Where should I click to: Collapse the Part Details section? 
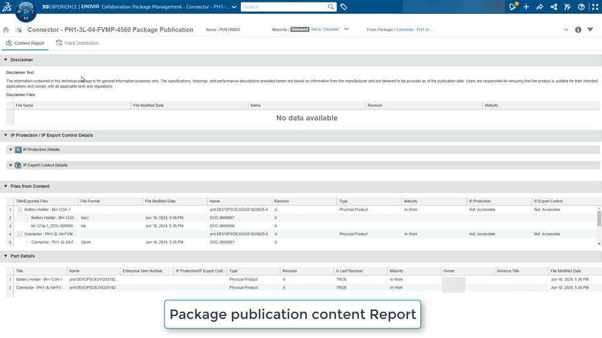[6, 256]
